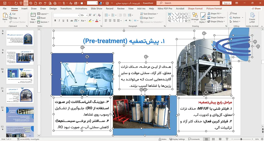Open the Shape Fill dropdown
Viewport: 264px width, 141px height.
(x=215, y=14)
